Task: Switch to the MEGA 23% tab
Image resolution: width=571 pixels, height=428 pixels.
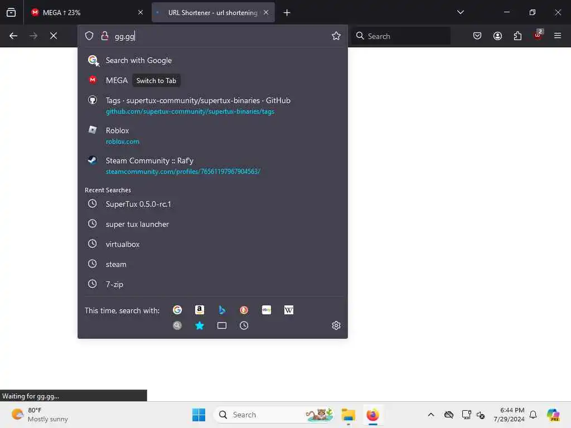Action: (x=86, y=12)
